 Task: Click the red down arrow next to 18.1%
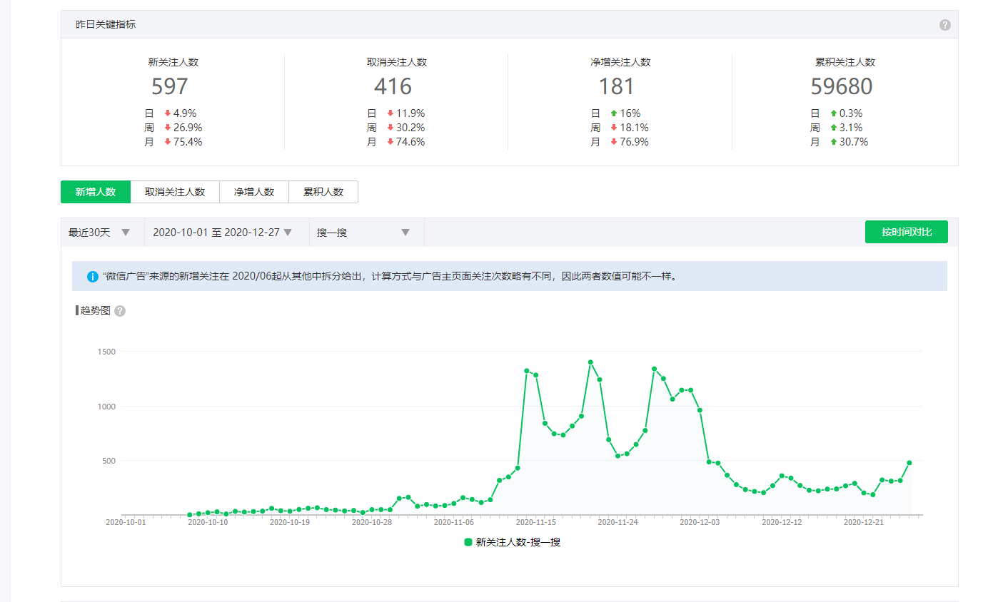(613, 128)
